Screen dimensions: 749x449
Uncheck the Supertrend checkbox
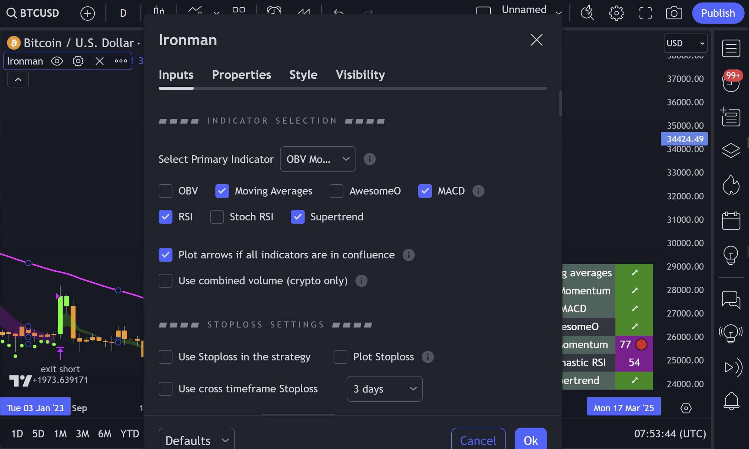pos(297,217)
